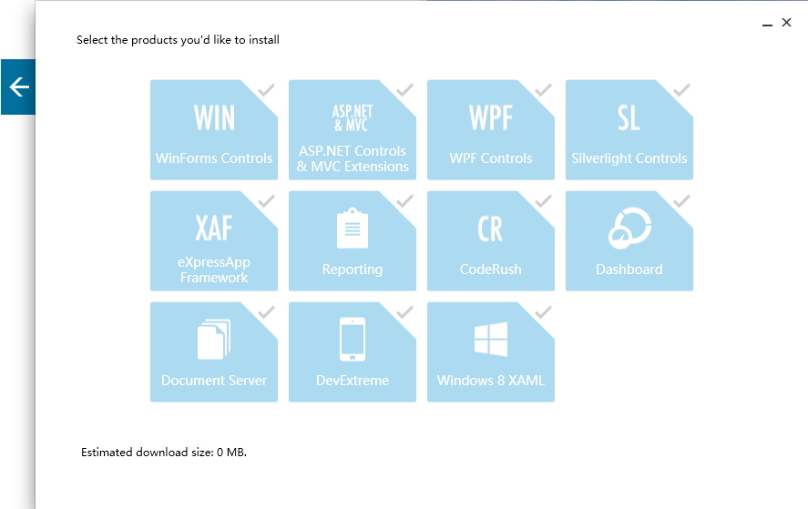Select the ASP.NET Controls & MVC Extensions tile

click(x=352, y=130)
